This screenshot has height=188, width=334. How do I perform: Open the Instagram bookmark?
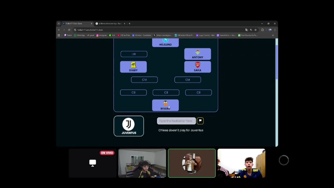click(102, 35)
